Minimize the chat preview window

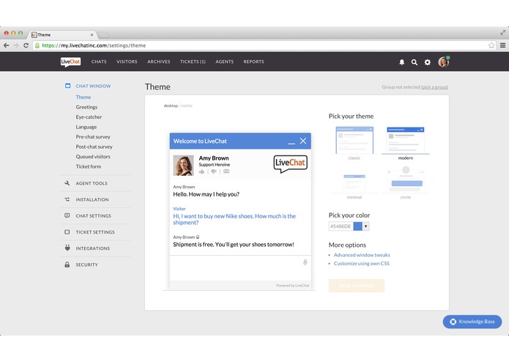[291, 143]
